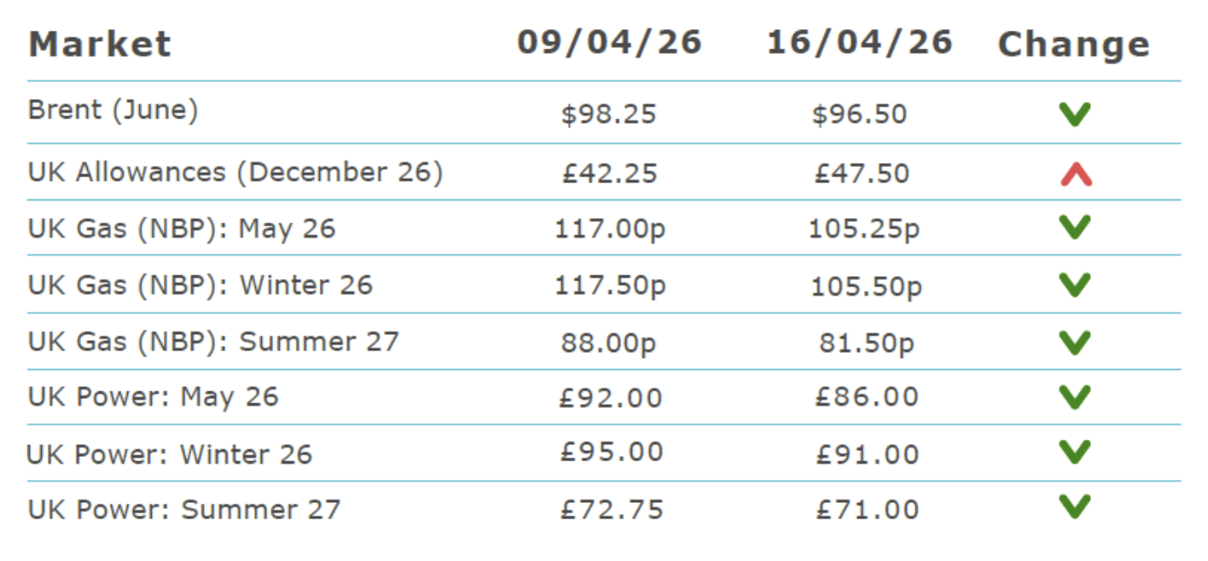1208x561 pixels.
Task: Click the down arrow for UK Gas Winter 26
Action: 1075,284
